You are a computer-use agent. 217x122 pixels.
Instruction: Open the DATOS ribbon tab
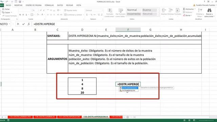(60, 5)
